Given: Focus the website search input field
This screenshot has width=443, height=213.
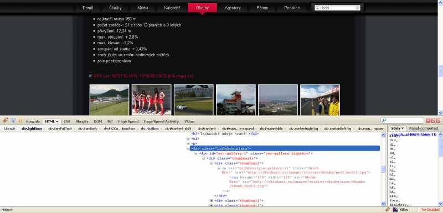Looking at the screenshot, I should [337, 8].
